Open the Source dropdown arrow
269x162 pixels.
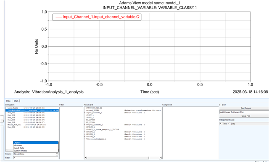(57, 154)
